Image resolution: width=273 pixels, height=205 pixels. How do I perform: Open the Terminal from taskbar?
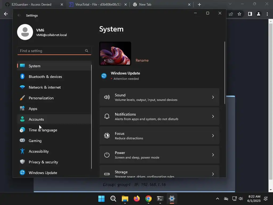tap(160, 199)
